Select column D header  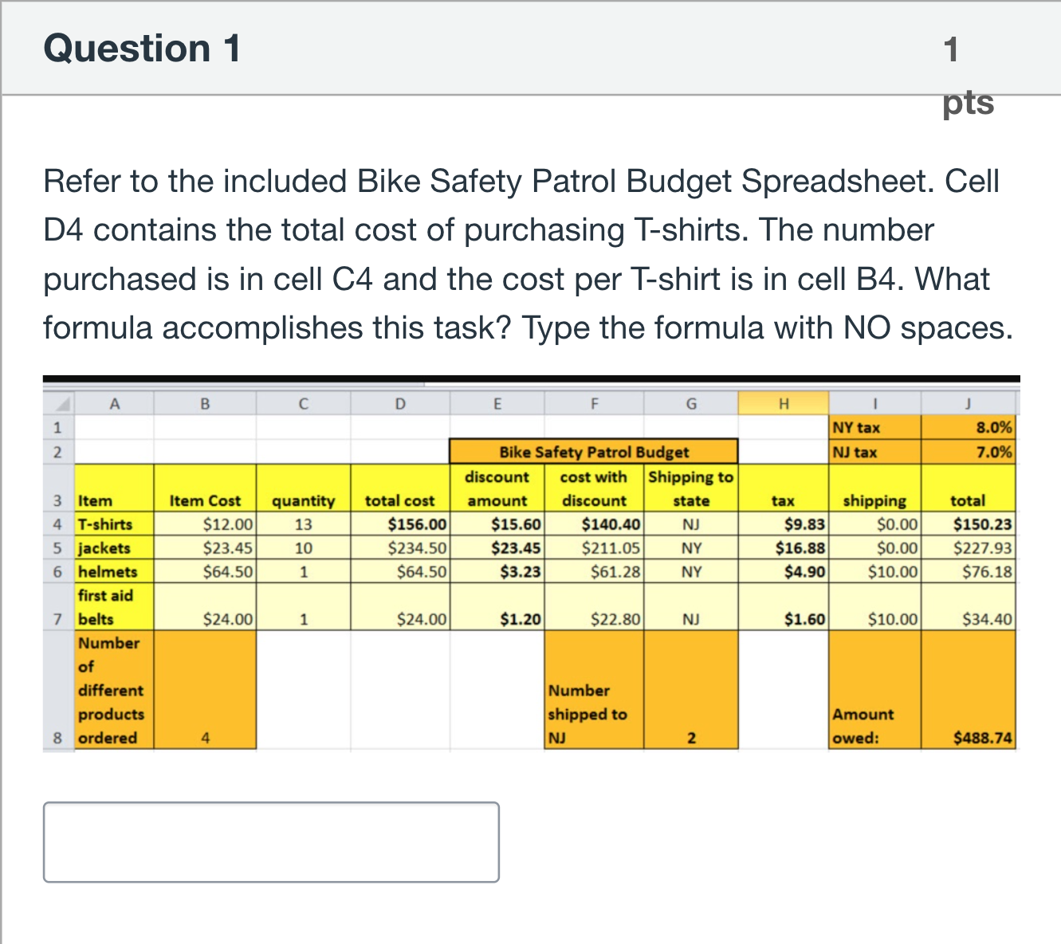[400, 403]
